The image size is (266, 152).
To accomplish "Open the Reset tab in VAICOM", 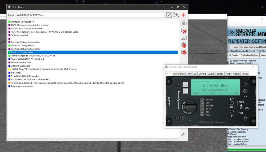I will pyautogui.click(x=245, y=74).
